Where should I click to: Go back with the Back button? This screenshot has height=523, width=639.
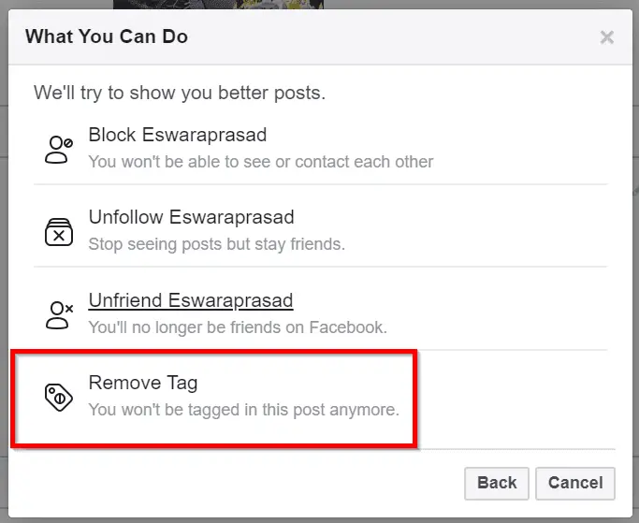pos(497,483)
